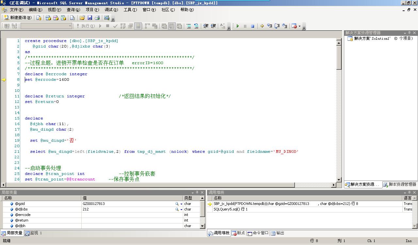Open the standard toolbar options dropdown
Viewport: 418px width, 245px height.
coord(113,19)
